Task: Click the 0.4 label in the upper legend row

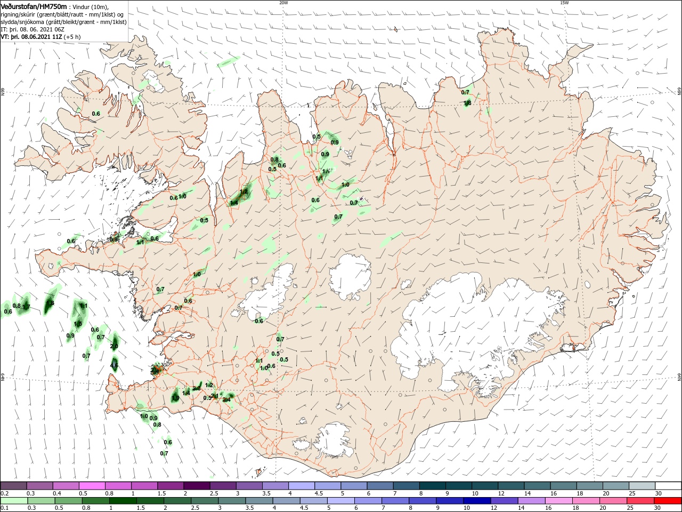Action: pyautogui.click(x=57, y=493)
